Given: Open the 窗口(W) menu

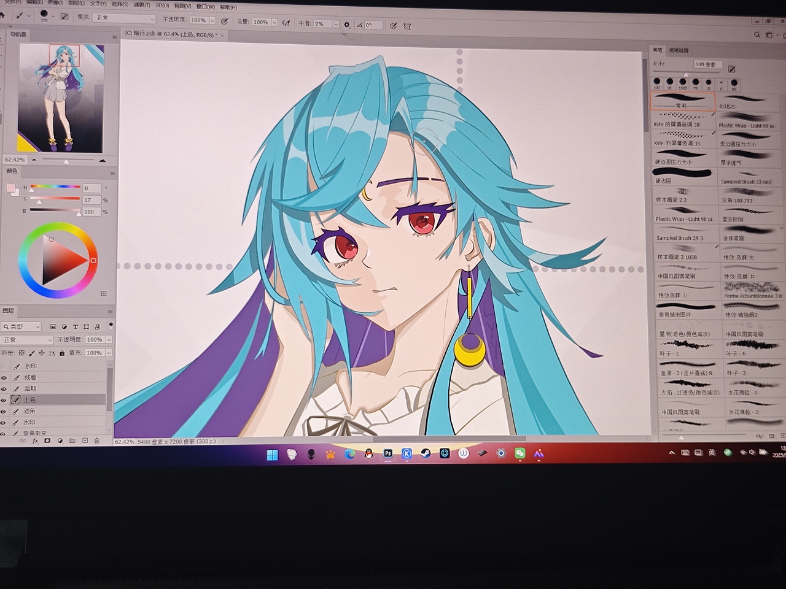Looking at the screenshot, I should click(205, 6).
